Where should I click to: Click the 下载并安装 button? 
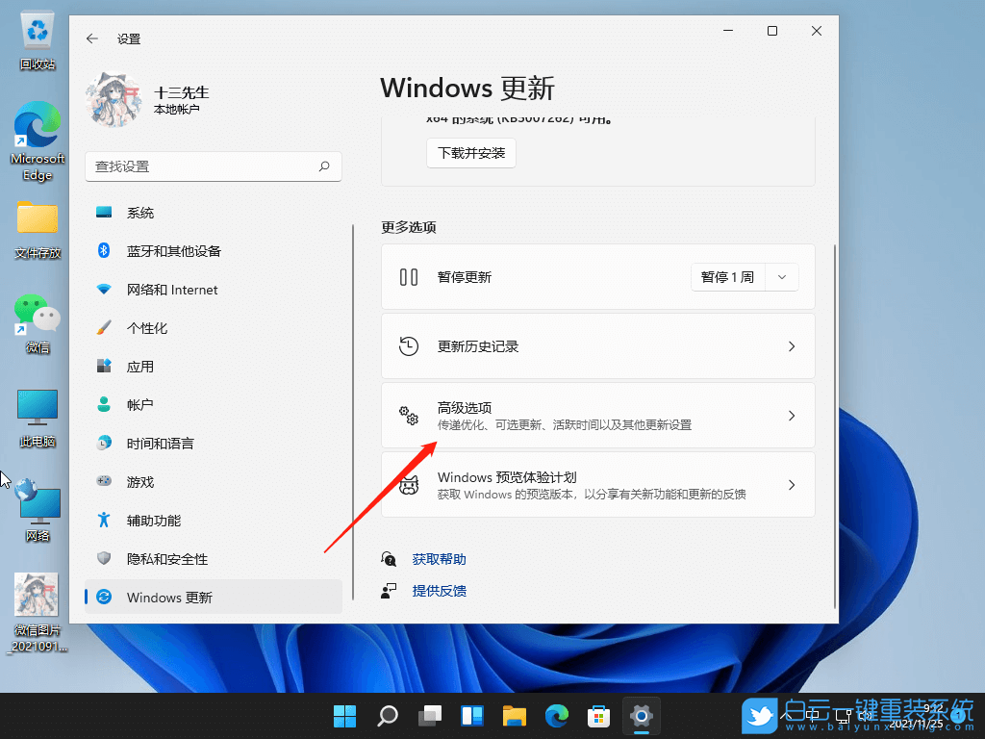pyautogui.click(x=470, y=152)
